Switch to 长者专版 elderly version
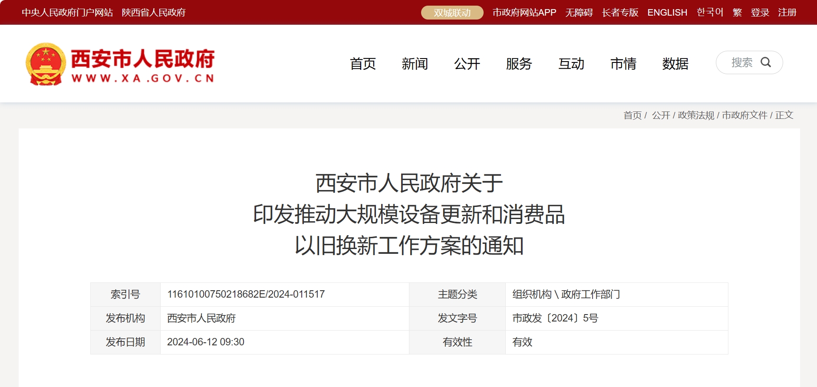The image size is (817, 387). [x=620, y=13]
